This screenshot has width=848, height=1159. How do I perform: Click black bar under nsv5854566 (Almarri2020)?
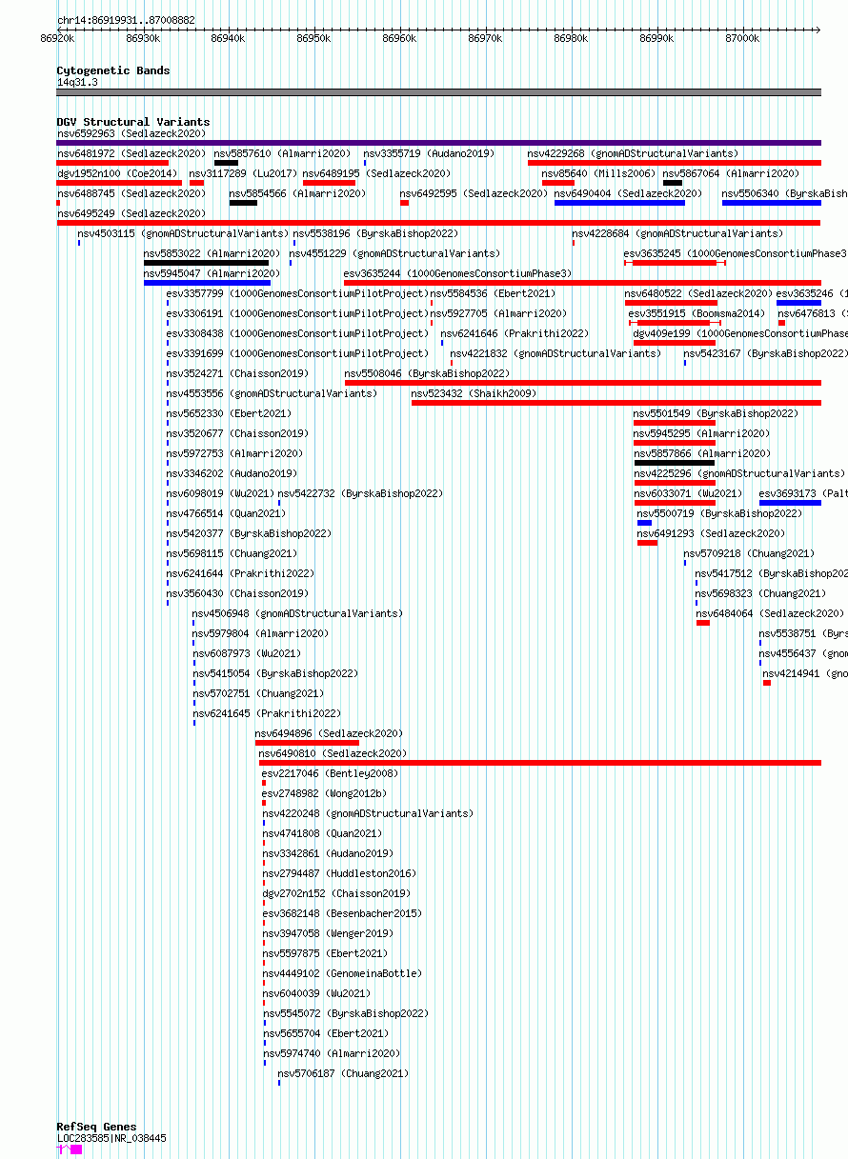click(243, 203)
